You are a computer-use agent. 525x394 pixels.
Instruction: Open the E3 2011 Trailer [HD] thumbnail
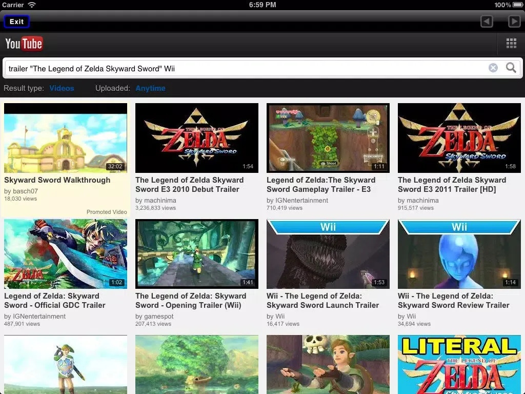coord(459,138)
